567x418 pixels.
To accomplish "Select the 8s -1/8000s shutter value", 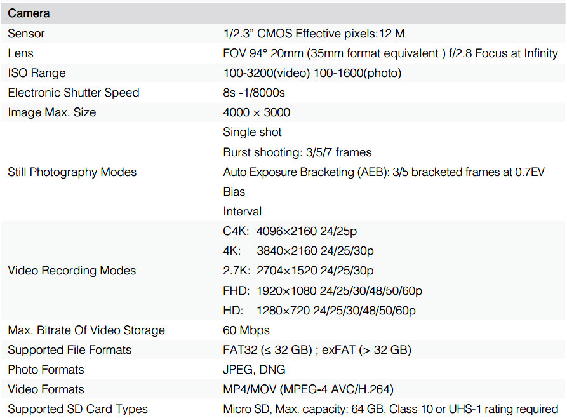I will (254, 93).
